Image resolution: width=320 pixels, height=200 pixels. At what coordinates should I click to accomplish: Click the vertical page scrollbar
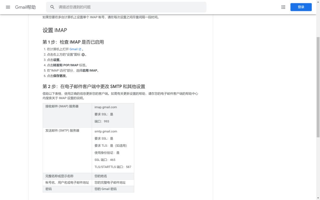(318, 89)
